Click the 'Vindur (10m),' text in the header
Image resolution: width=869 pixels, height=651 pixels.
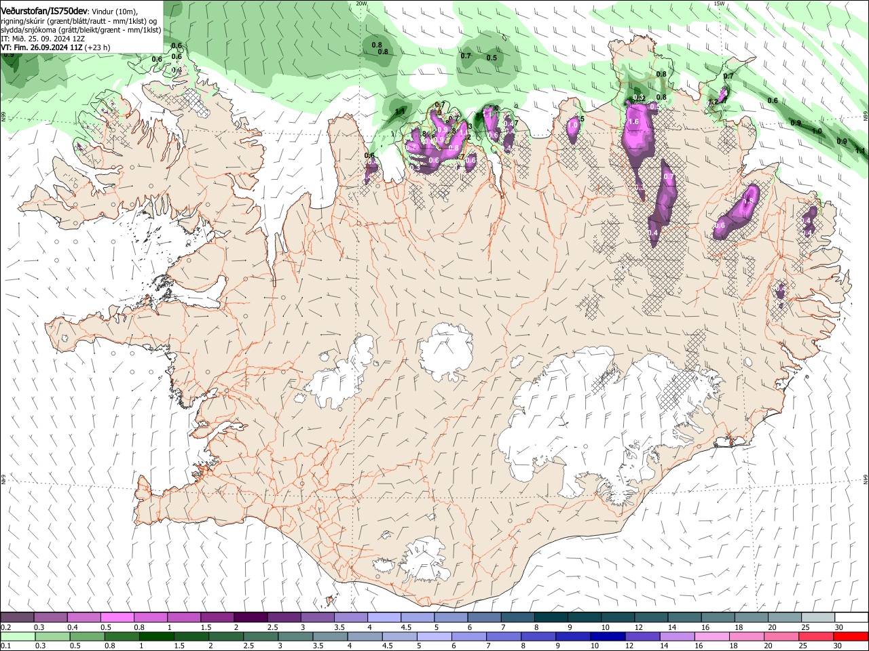tap(115, 12)
